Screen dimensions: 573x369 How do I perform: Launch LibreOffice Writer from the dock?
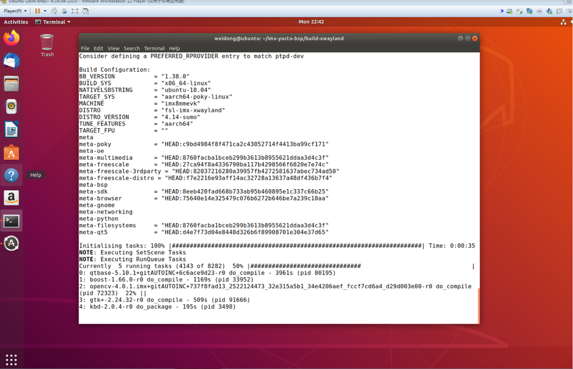coord(11,129)
